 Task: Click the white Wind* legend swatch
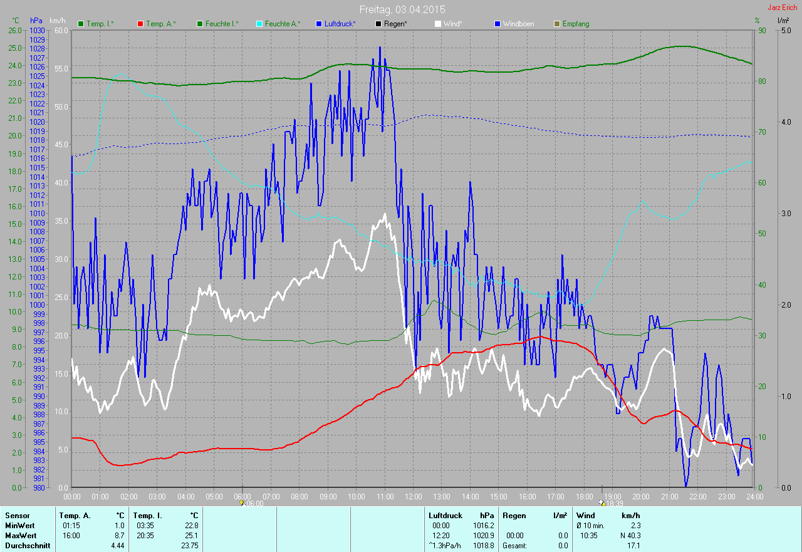point(438,24)
